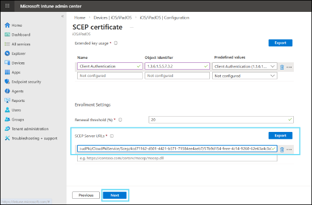The width and height of the screenshot is (312, 205).
Task: Open Troubleshooting + support menu item
Action: click(x=35, y=138)
